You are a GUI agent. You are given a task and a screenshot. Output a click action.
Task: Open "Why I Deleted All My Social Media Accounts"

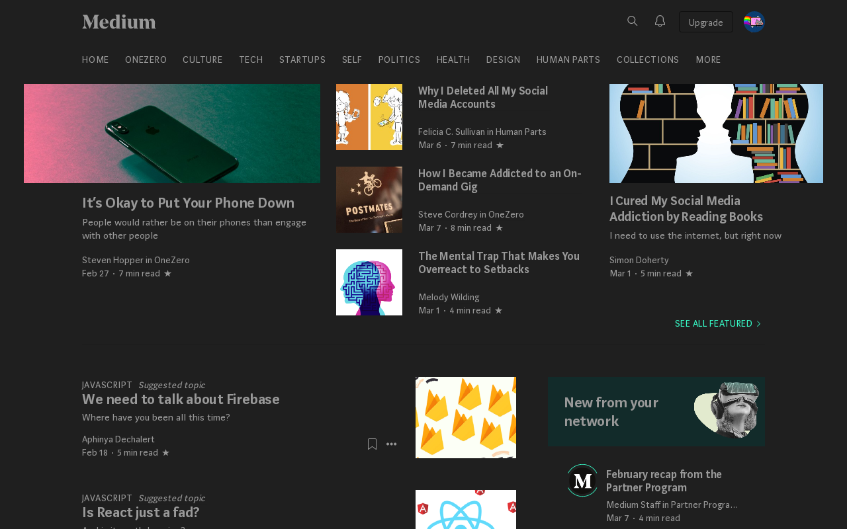483,97
